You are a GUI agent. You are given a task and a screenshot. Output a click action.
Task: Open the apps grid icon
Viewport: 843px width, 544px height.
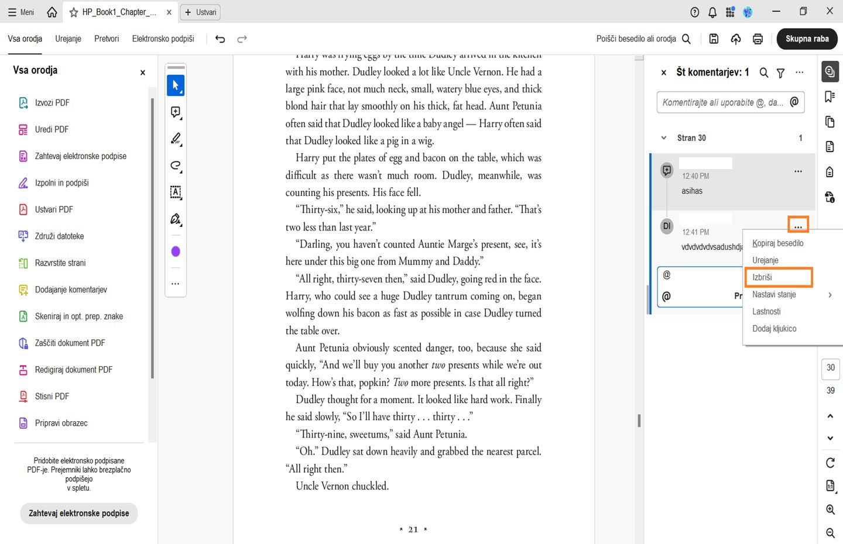(730, 12)
